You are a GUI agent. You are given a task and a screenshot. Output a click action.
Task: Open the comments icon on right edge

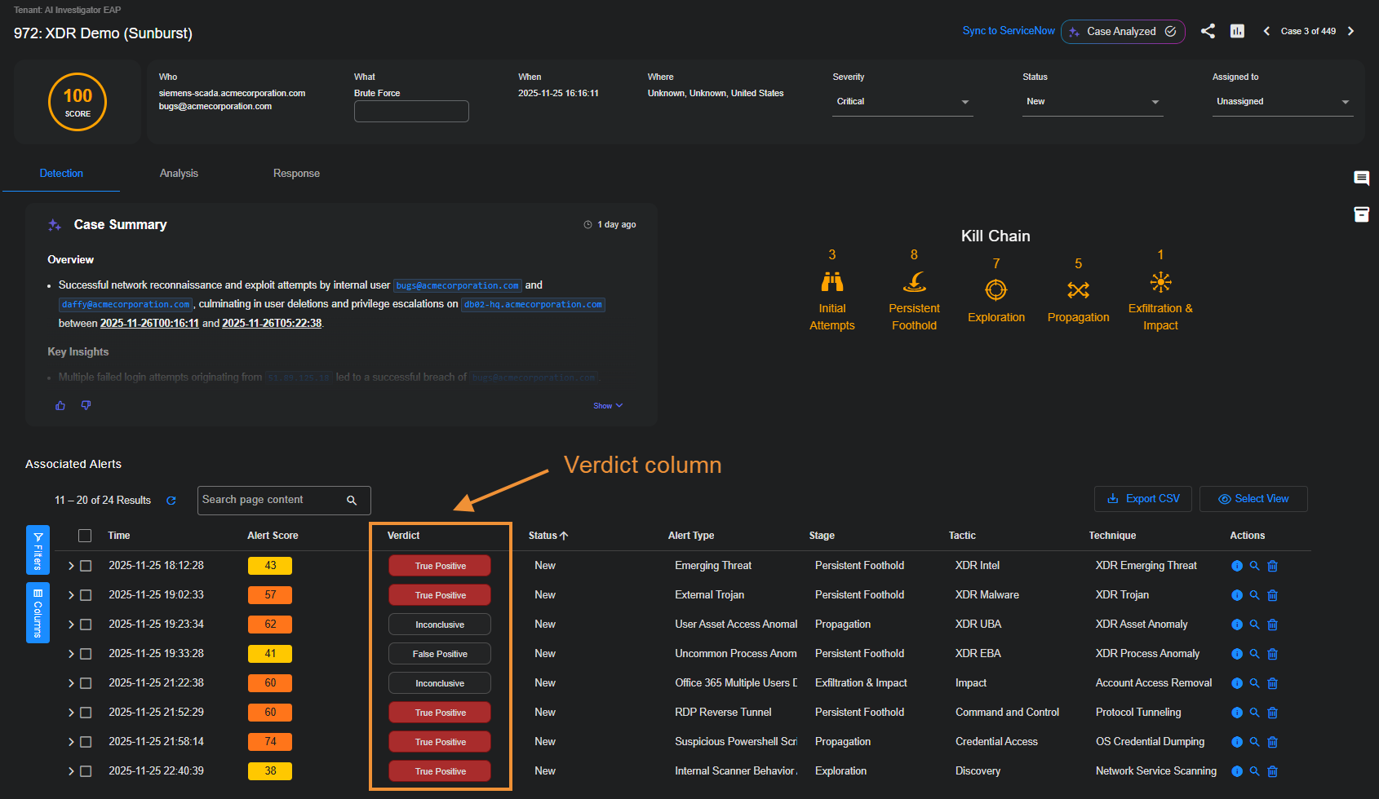(1361, 178)
